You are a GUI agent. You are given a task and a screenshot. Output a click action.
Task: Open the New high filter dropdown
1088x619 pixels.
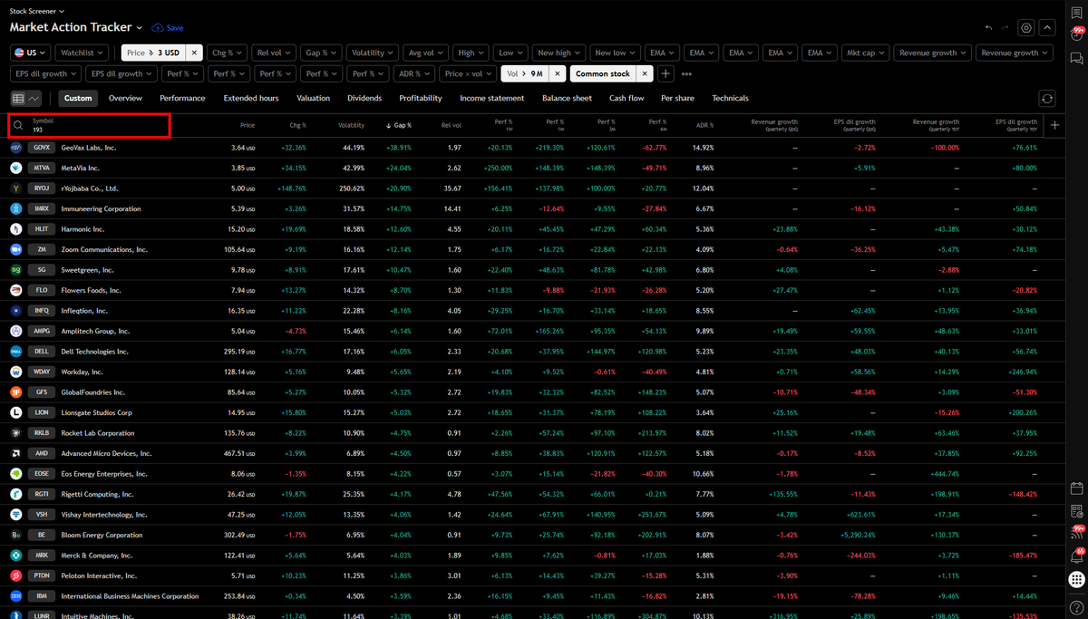(x=558, y=53)
